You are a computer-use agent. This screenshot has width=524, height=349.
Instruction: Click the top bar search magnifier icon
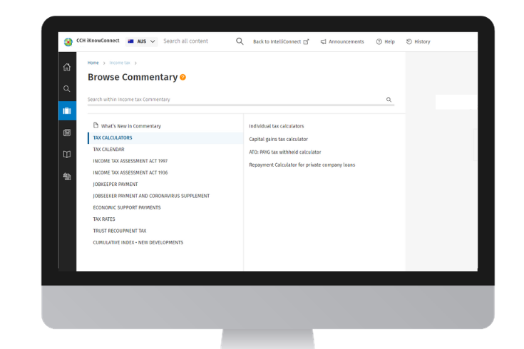coord(240,41)
